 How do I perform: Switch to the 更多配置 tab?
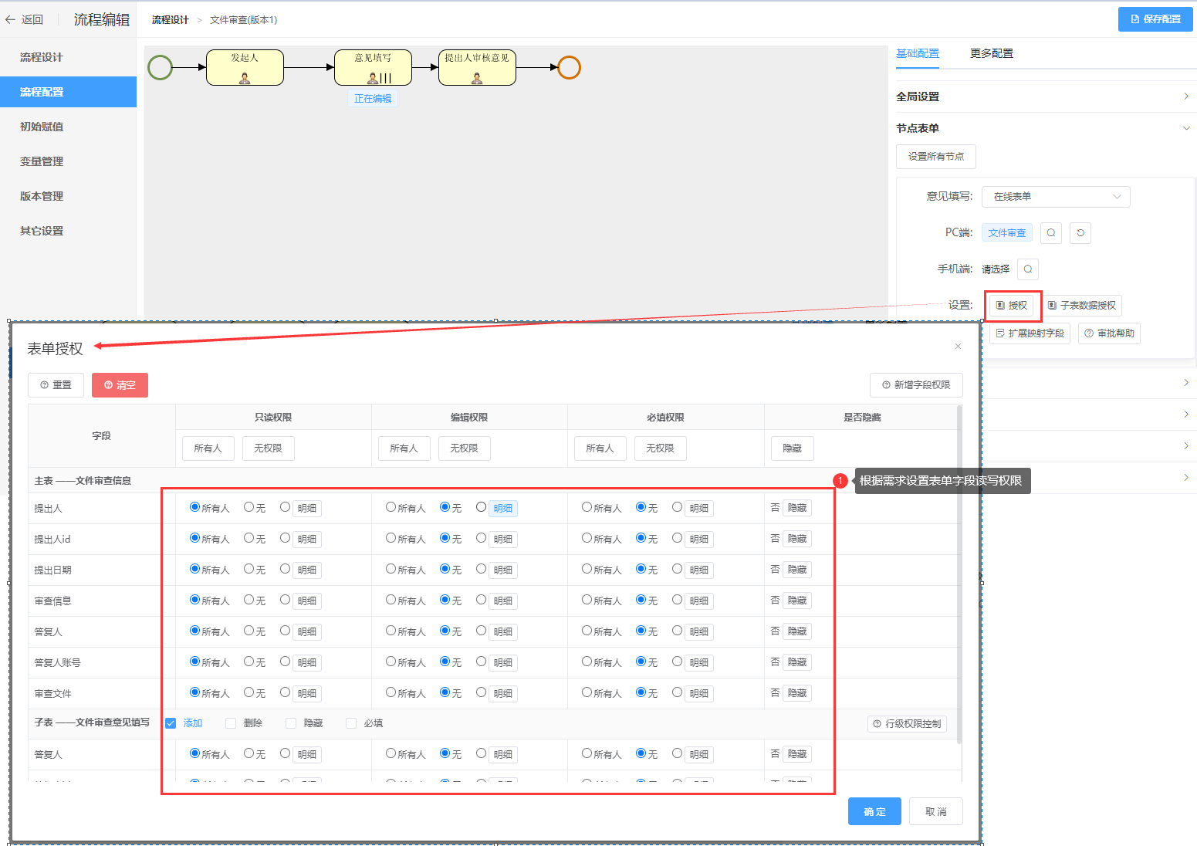pos(991,53)
